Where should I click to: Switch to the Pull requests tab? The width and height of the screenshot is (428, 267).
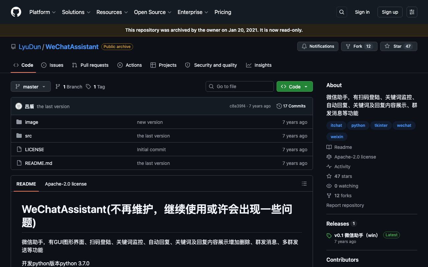click(90, 65)
